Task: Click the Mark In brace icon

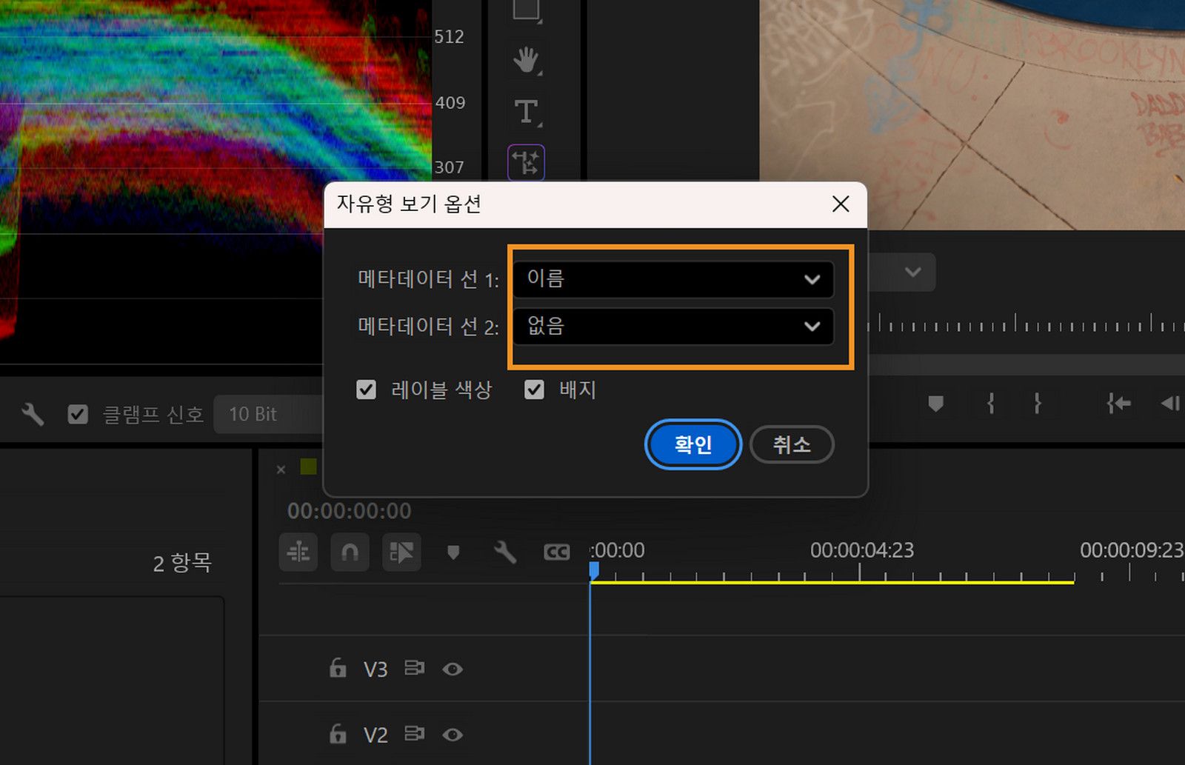Action: click(x=989, y=404)
